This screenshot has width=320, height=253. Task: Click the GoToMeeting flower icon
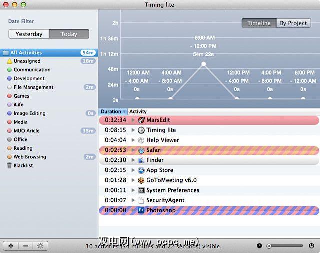point(141,180)
